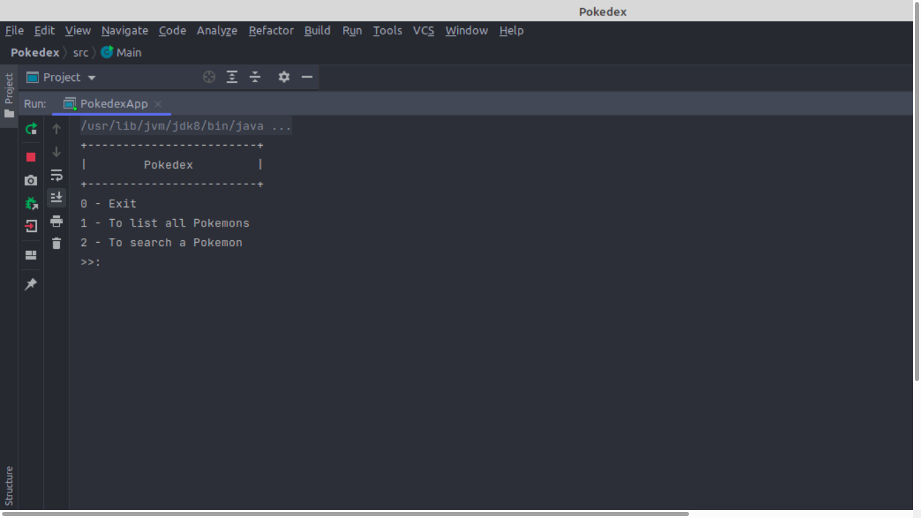The width and height of the screenshot is (921, 518).
Task: Restore default run window layout
Action: point(30,254)
